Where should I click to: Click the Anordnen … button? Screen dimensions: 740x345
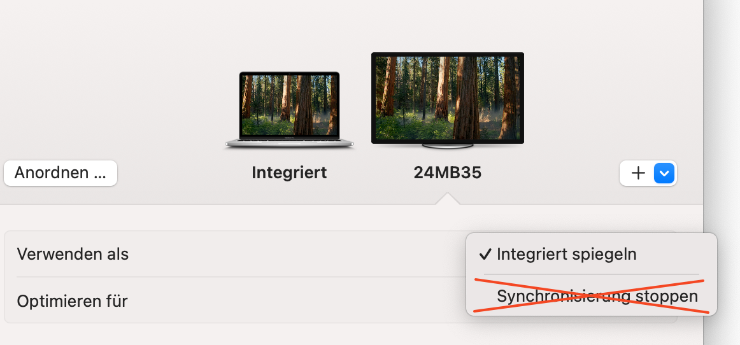[60, 173]
